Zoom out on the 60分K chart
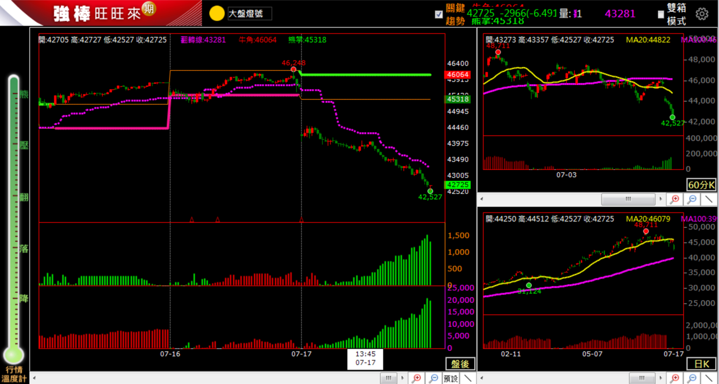 692,199
